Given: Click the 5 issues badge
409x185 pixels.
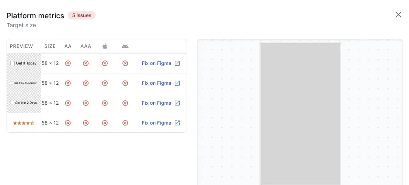Looking at the screenshot, I should point(82,15).
